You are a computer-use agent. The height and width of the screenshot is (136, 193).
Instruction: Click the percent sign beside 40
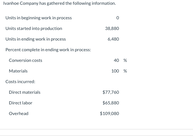[x=125, y=60]
